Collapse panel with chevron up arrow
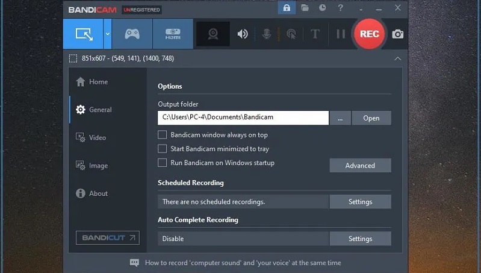The height and width of the screenshot is (273, 481). tap(397, 58)
